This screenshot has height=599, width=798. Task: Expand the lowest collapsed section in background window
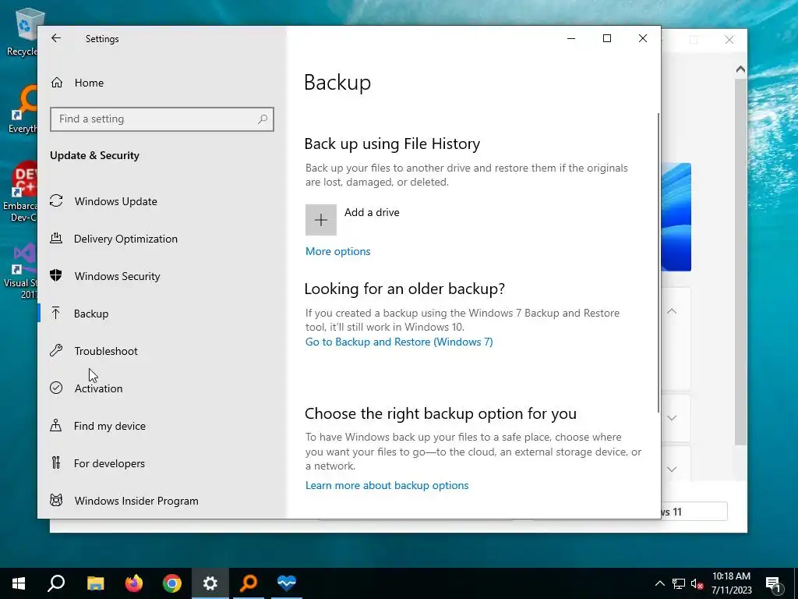pyautogui.click(x=672, y=469)
